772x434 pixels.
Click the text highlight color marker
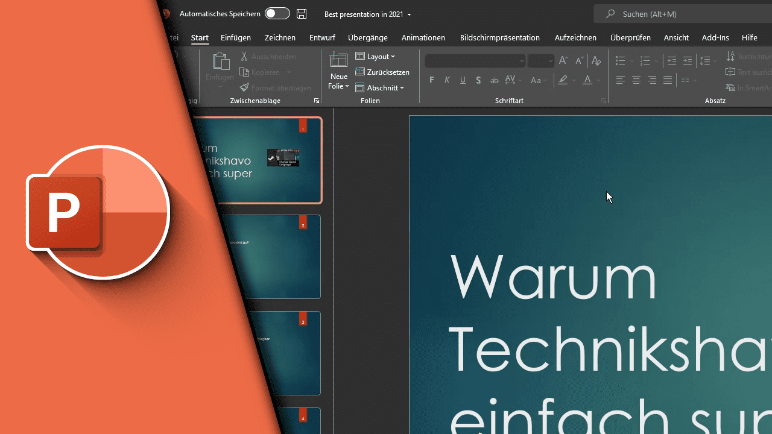[563, 80]
